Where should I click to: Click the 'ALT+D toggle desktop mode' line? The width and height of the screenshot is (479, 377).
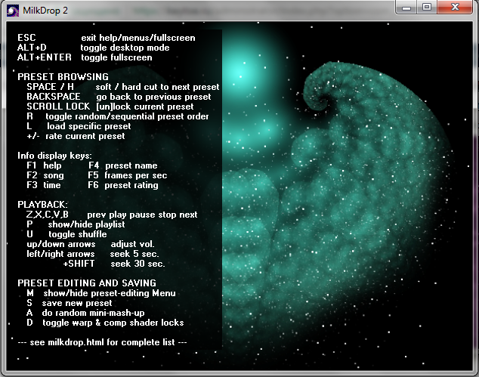(x=93, y=48)
